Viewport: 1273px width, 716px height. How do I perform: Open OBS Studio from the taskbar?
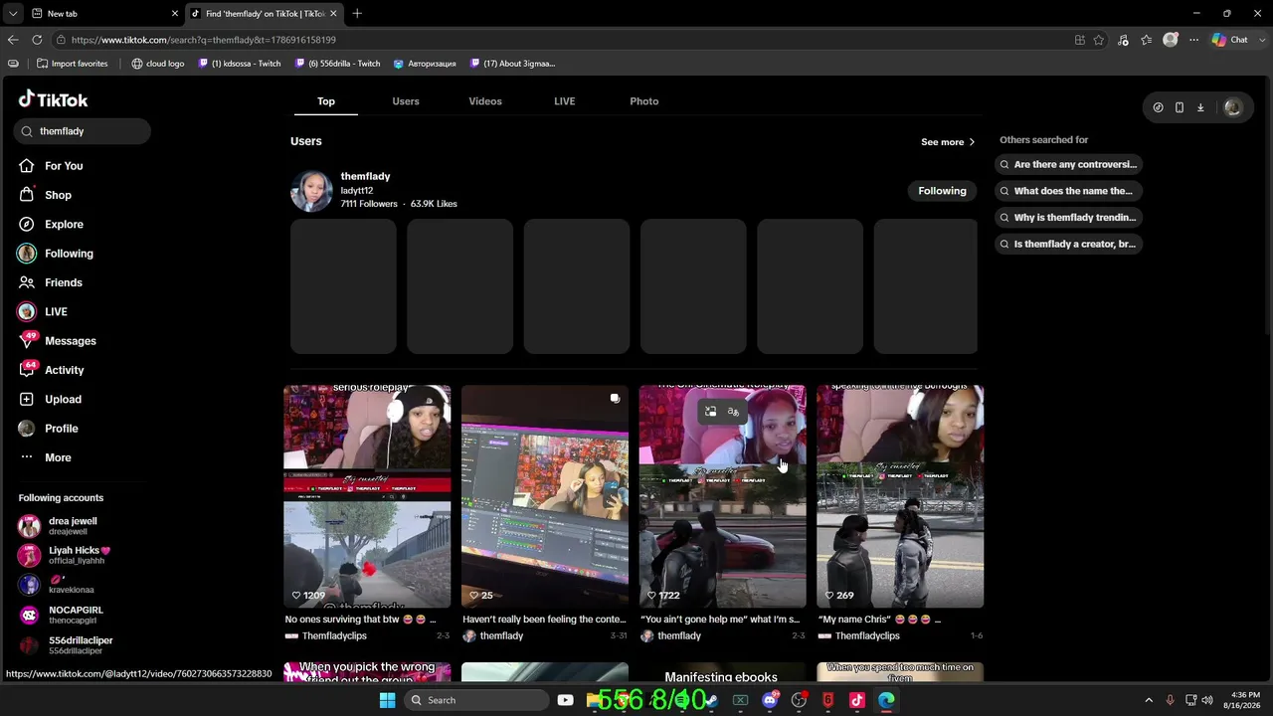799,700
